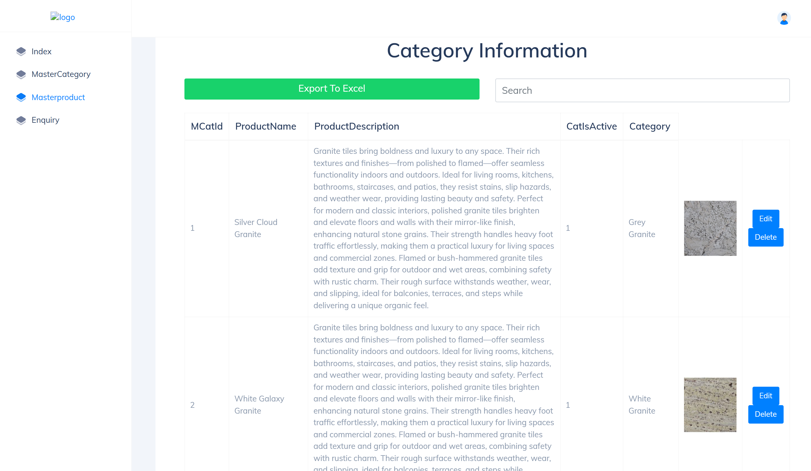Click the ProductName column header
The height and width of the screenshot is (471, 811).
[x=266, y=126]
